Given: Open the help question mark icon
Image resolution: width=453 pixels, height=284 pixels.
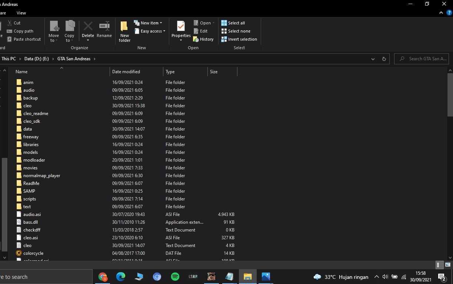Looking at the screenshot, I should tap(449, 13).
